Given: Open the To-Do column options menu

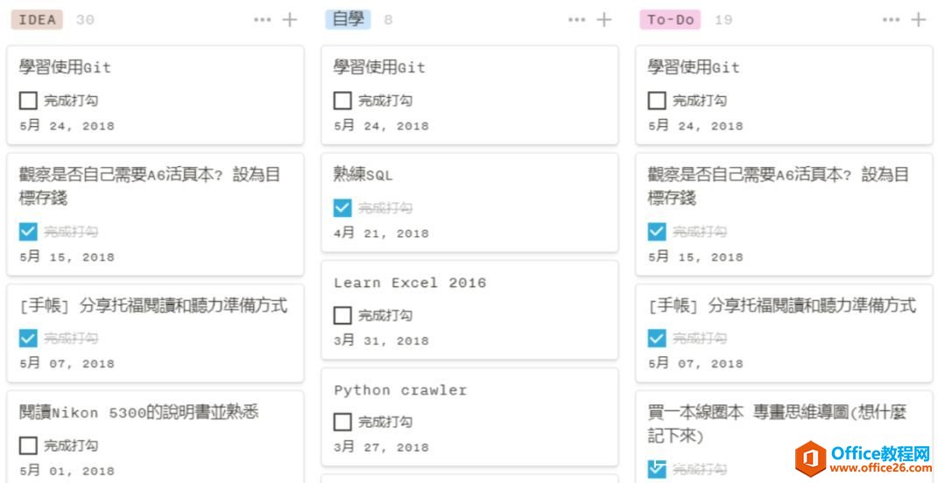Looking at the screenshot, I should (891, 19).
